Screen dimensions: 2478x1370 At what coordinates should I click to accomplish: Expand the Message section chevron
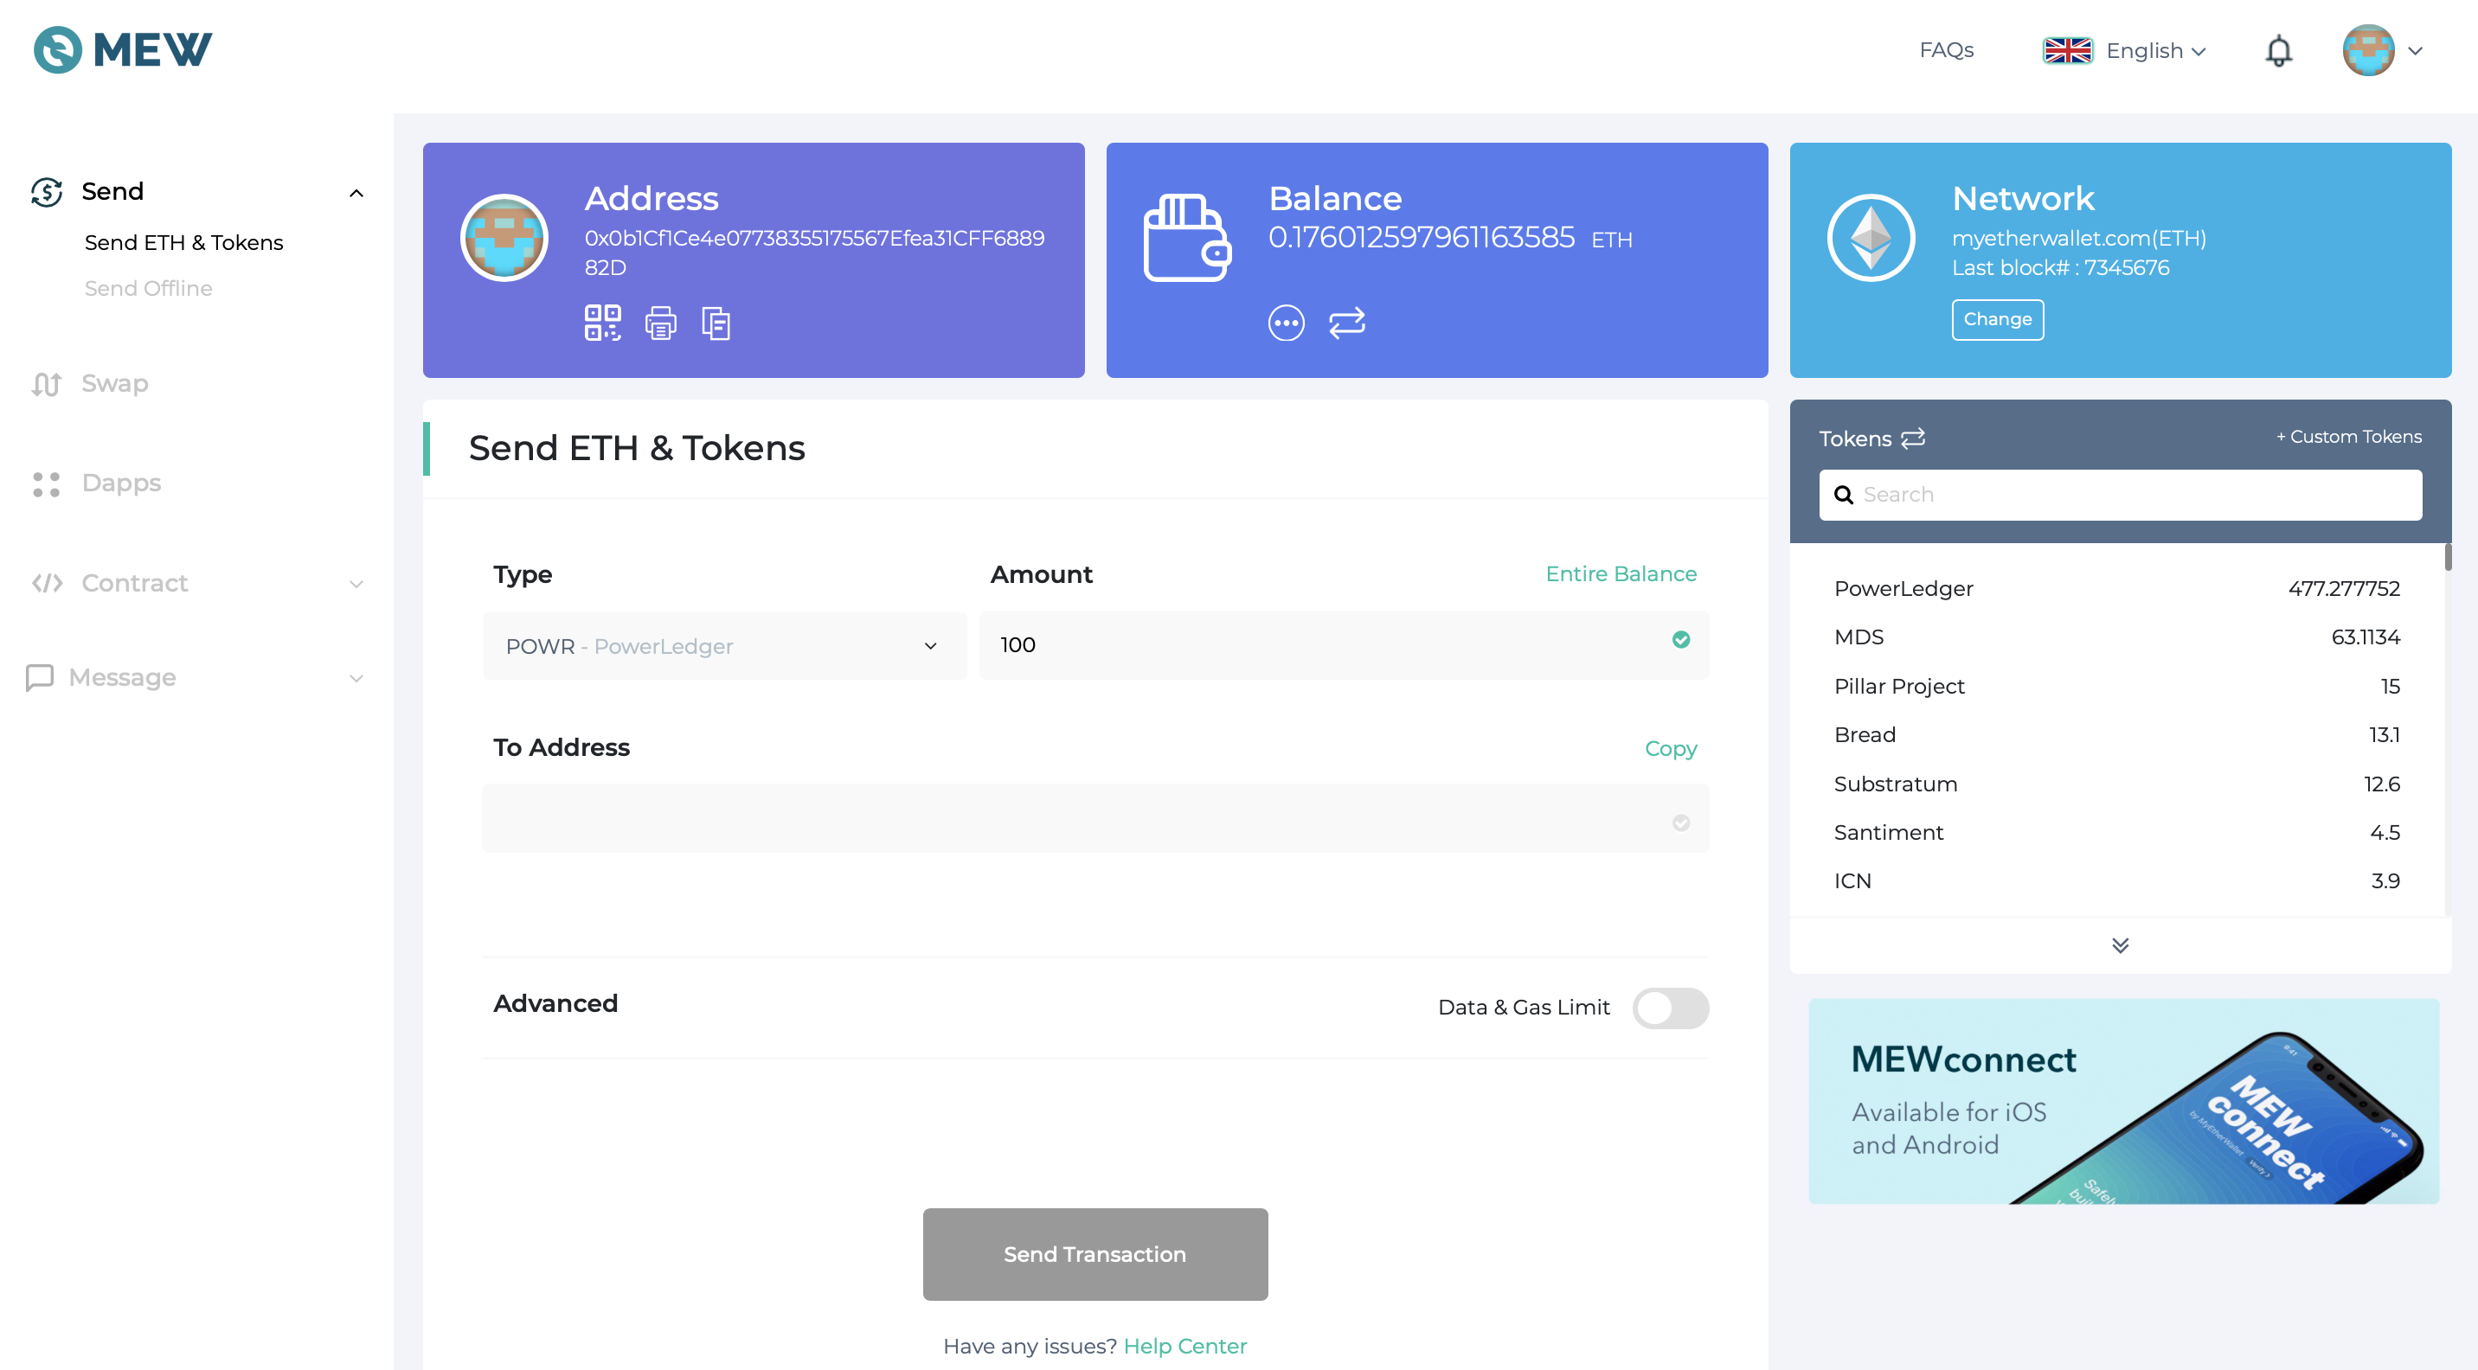356,679
